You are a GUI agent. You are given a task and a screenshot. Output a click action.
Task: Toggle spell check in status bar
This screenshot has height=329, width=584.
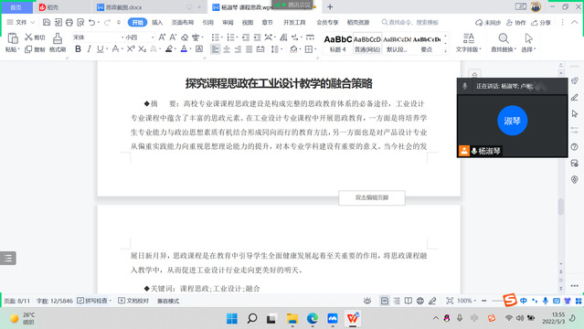pyautogui.click(x=93, y=301)
